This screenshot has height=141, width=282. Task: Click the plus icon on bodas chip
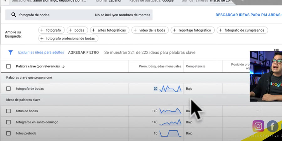pyautogui.click(x=70, y=30)
